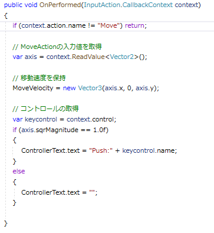Click the "Move" string literal
The width and height of the screenshot is (214, 233).
pos(109,25)
